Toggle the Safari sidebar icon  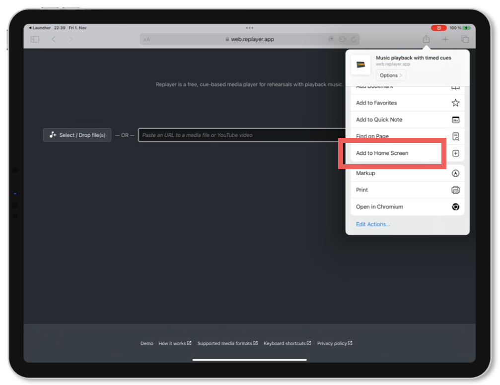(x=35, y=39)
